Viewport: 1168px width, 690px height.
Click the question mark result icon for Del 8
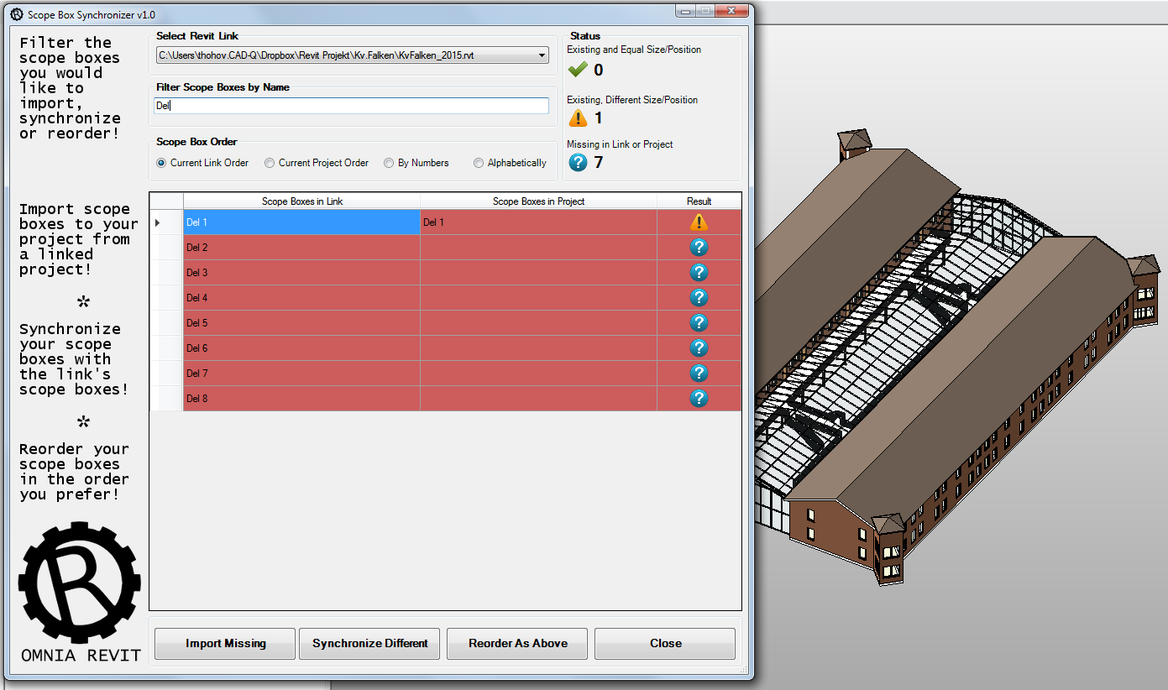tap(699, 398)
